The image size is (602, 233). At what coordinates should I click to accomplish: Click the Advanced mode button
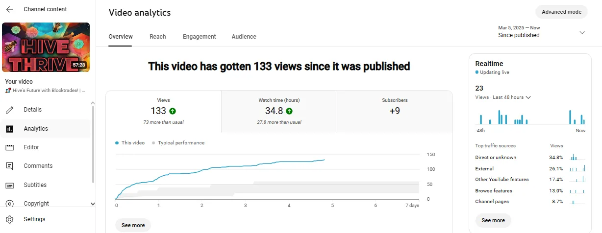[x=561, y=12]
